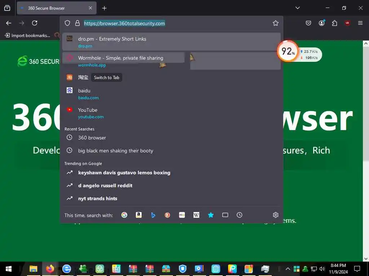Image resolution: width=369 pixels, height=276 pixels.
Task: Search in open Tabs icon
Action: [225, 215]
